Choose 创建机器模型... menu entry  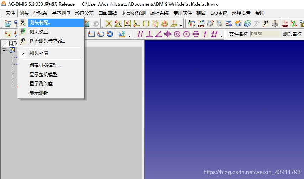[x=51, y=65]
